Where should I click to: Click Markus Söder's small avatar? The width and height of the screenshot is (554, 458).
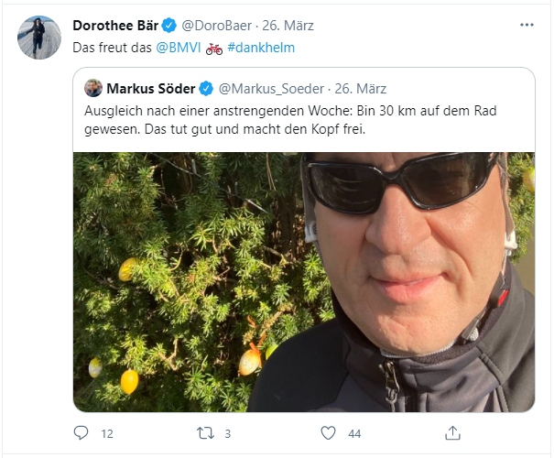pos(93,88)
